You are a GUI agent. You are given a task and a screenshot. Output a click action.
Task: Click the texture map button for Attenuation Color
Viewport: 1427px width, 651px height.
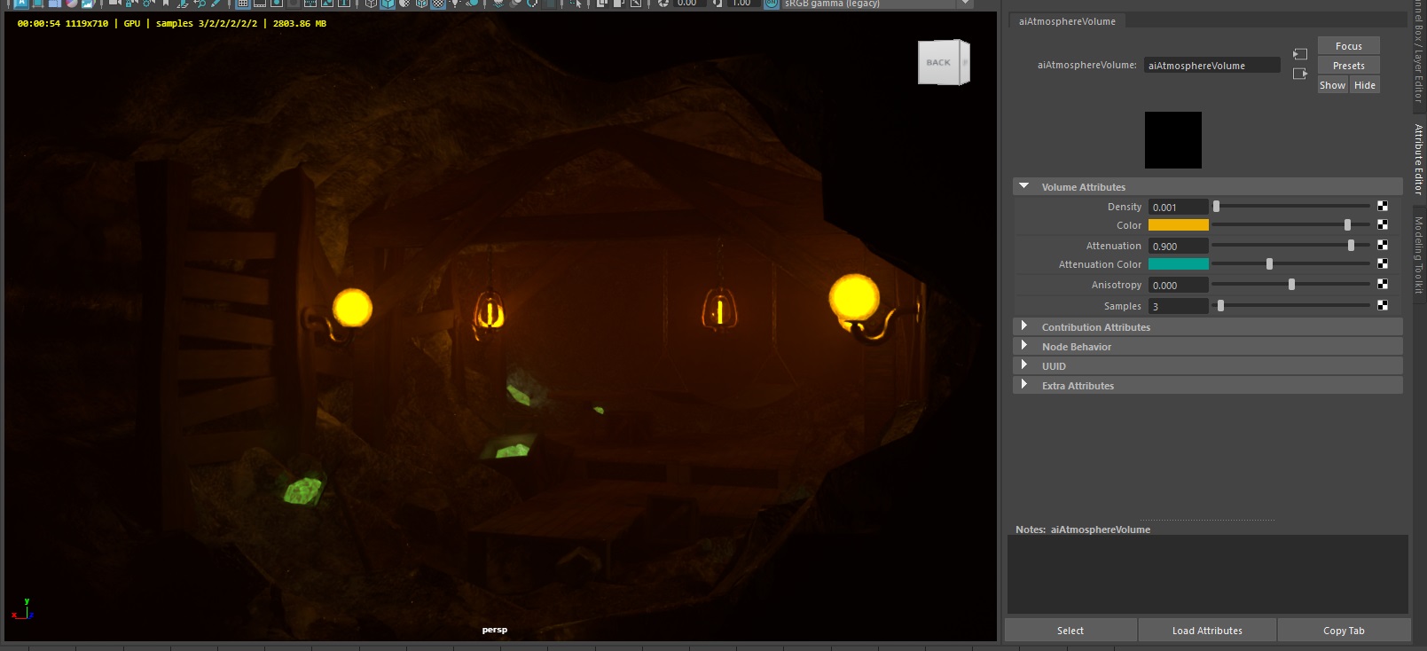(1383, 263)
